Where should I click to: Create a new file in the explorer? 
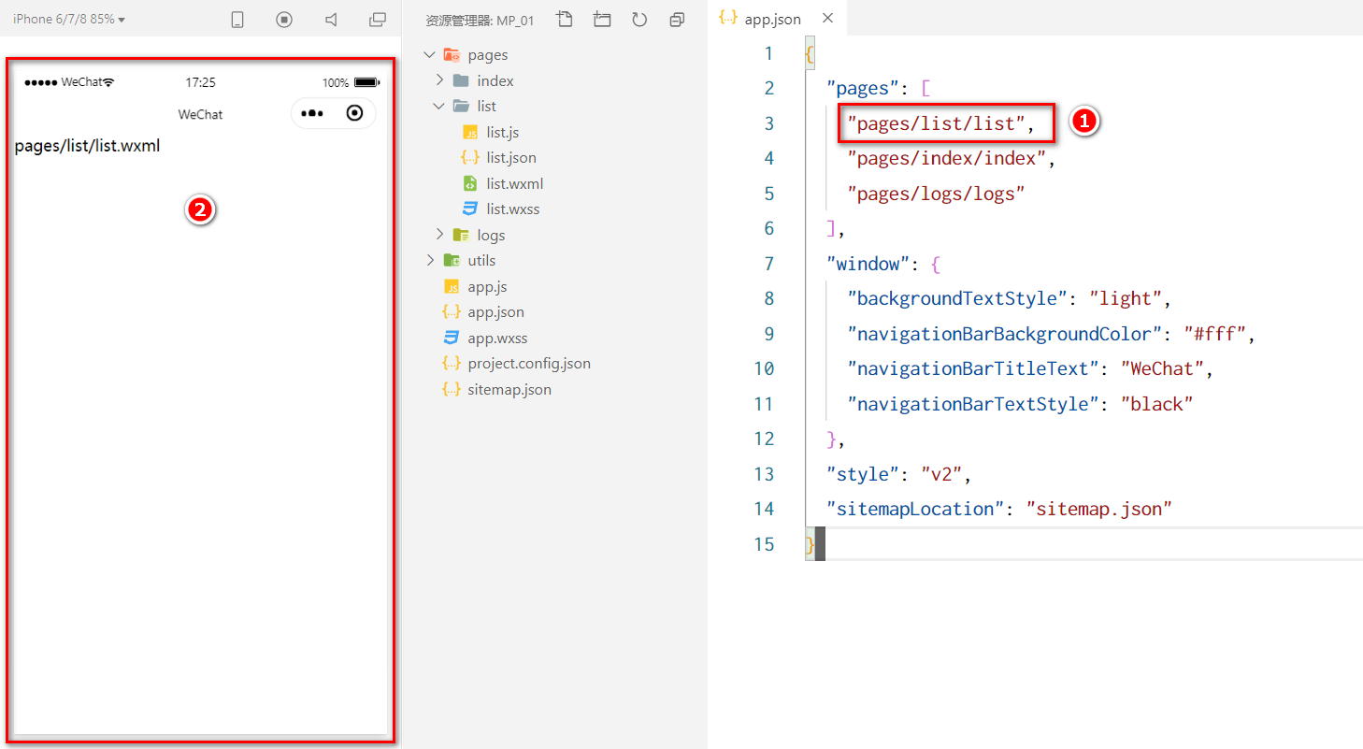pyautogui.click(x=563, y=20)
